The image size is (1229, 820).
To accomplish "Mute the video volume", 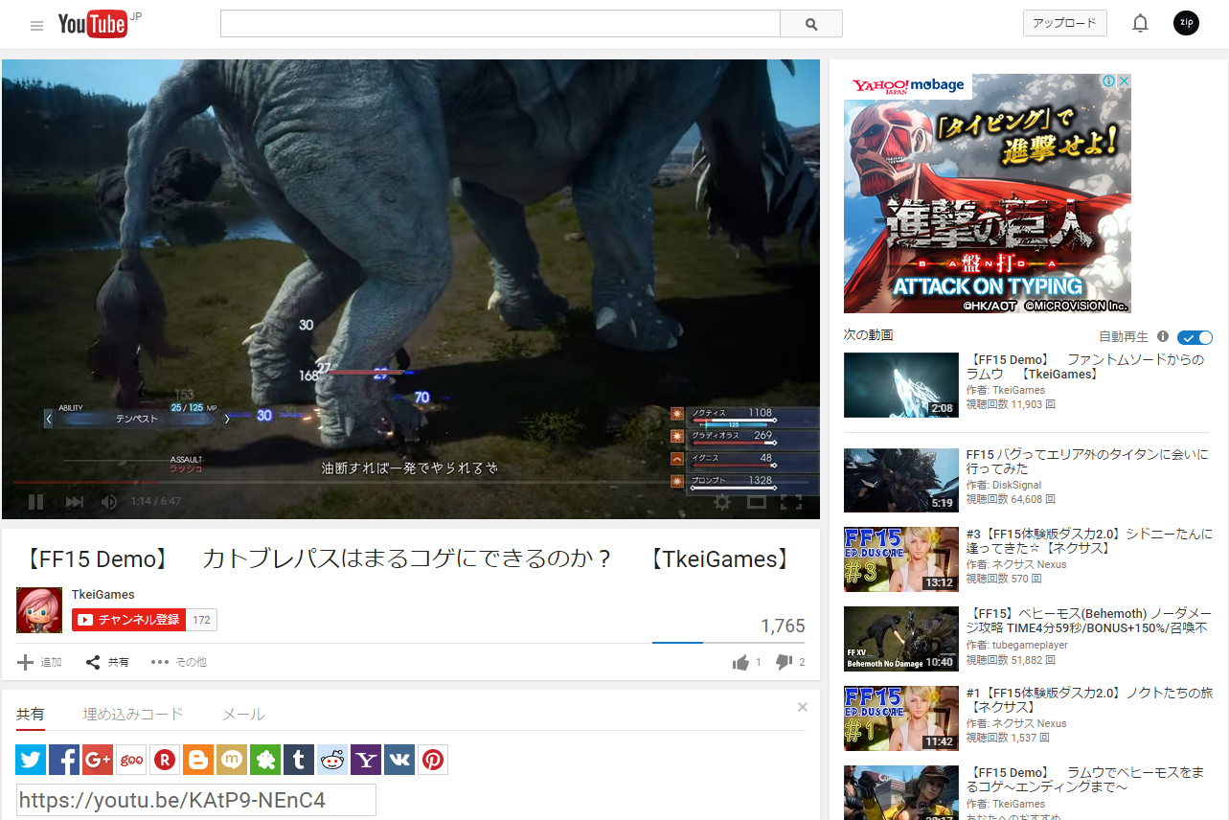I will (x=109, y=501).
